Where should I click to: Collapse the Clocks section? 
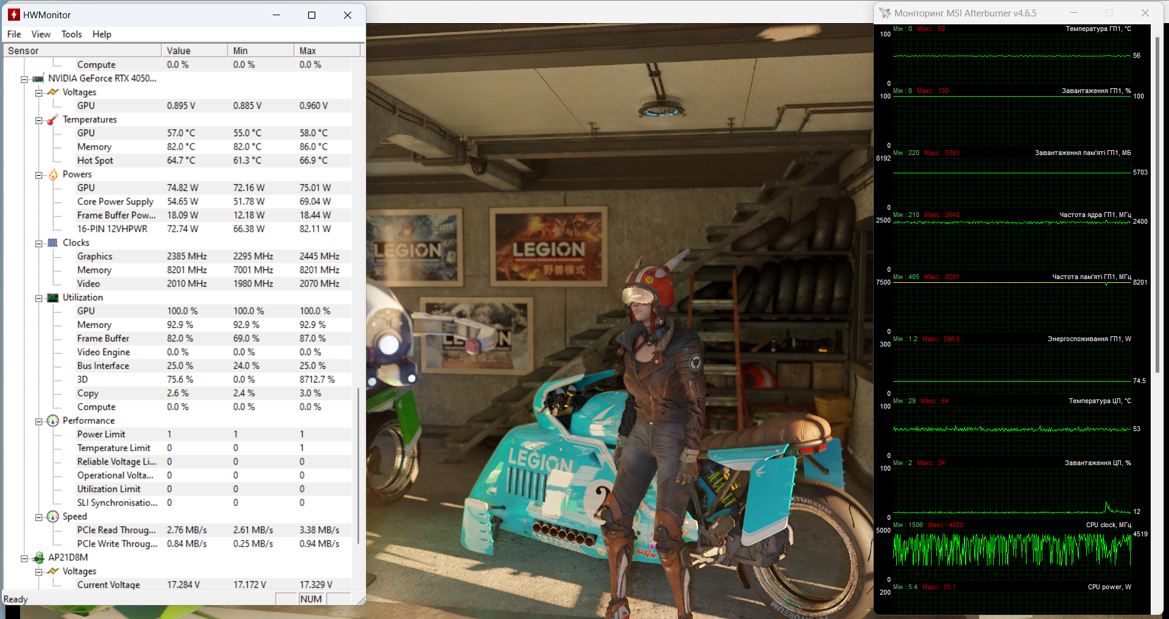tap(39, 243)
